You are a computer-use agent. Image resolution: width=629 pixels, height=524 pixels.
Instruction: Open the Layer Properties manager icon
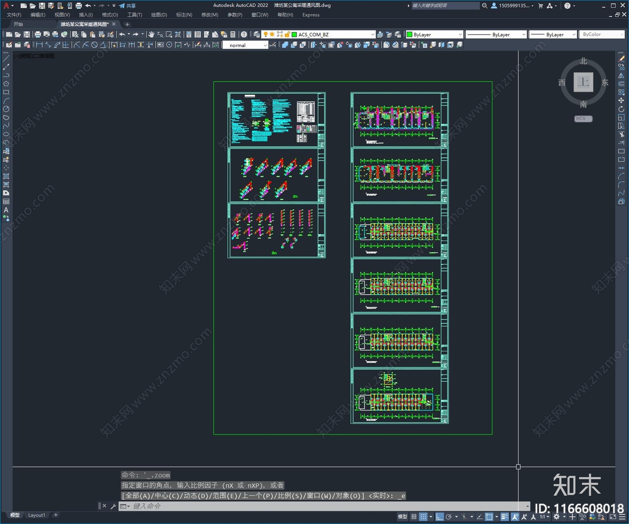click(256, 35)
